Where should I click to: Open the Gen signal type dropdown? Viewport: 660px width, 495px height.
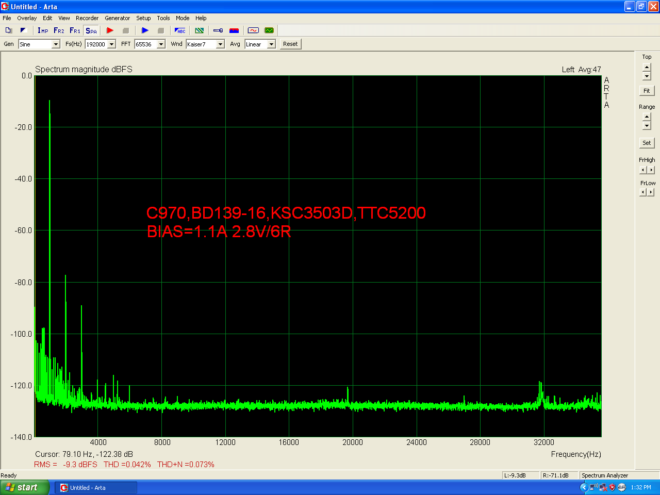(56, 44)
